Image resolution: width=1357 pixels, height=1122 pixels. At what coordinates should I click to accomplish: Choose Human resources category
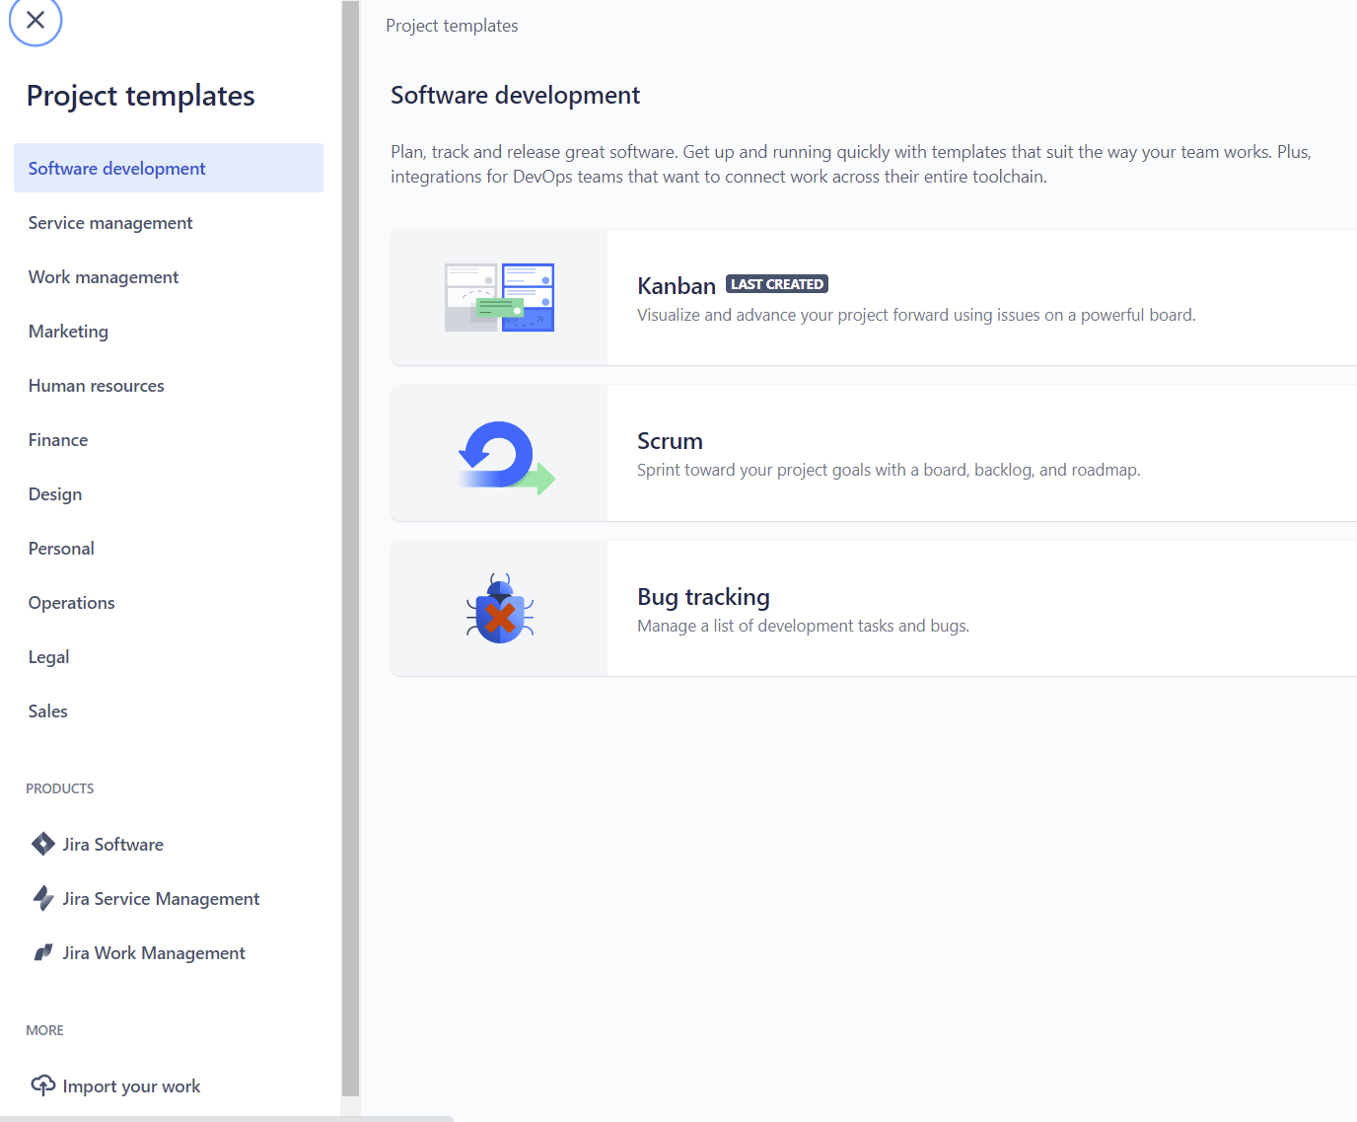click(169, 385)
